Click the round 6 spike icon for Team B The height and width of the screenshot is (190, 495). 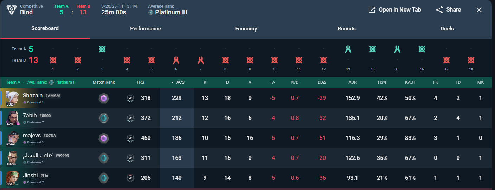point(176,60)
